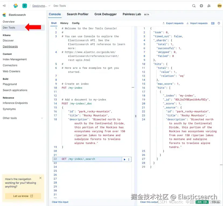Image resolution: width=223 pixels, height=206 pixels.
Task: Open the global search magnifier icon
Action: click(x=194, y=6)
